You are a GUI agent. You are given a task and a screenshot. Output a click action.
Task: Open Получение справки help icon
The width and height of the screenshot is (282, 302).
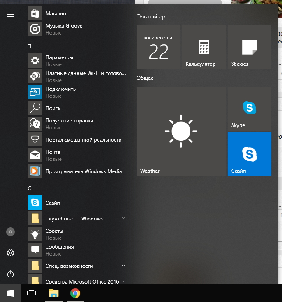[x=35, y=124]
